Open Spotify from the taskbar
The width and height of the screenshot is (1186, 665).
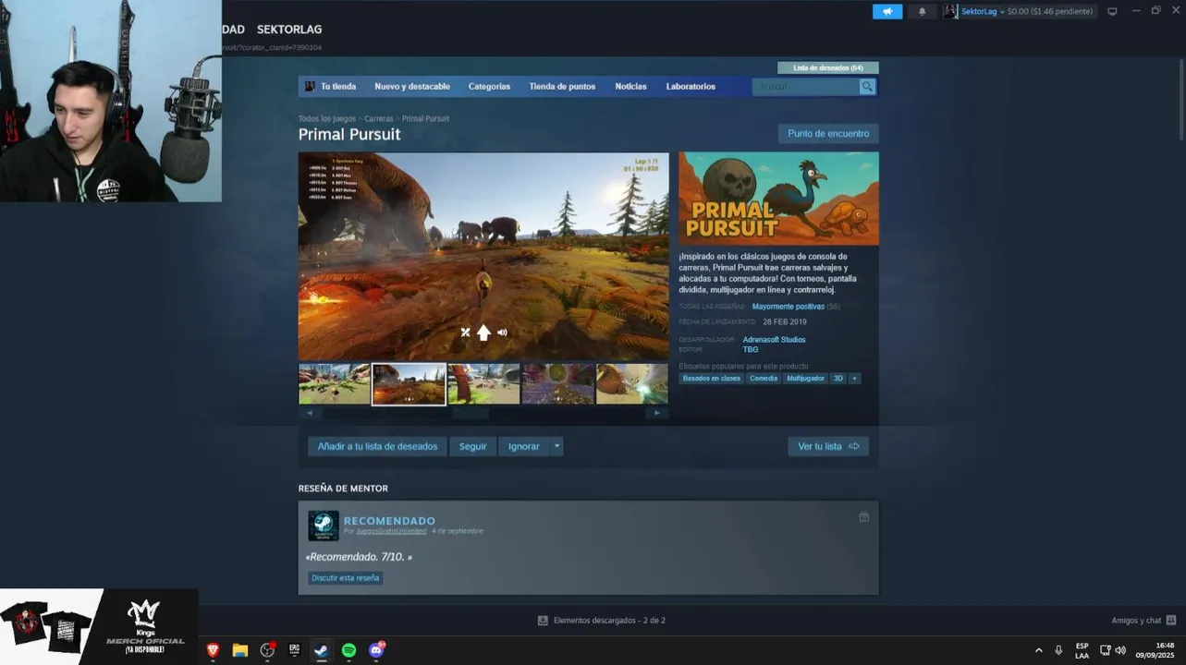pyautogui.click(x=348, y=650)
